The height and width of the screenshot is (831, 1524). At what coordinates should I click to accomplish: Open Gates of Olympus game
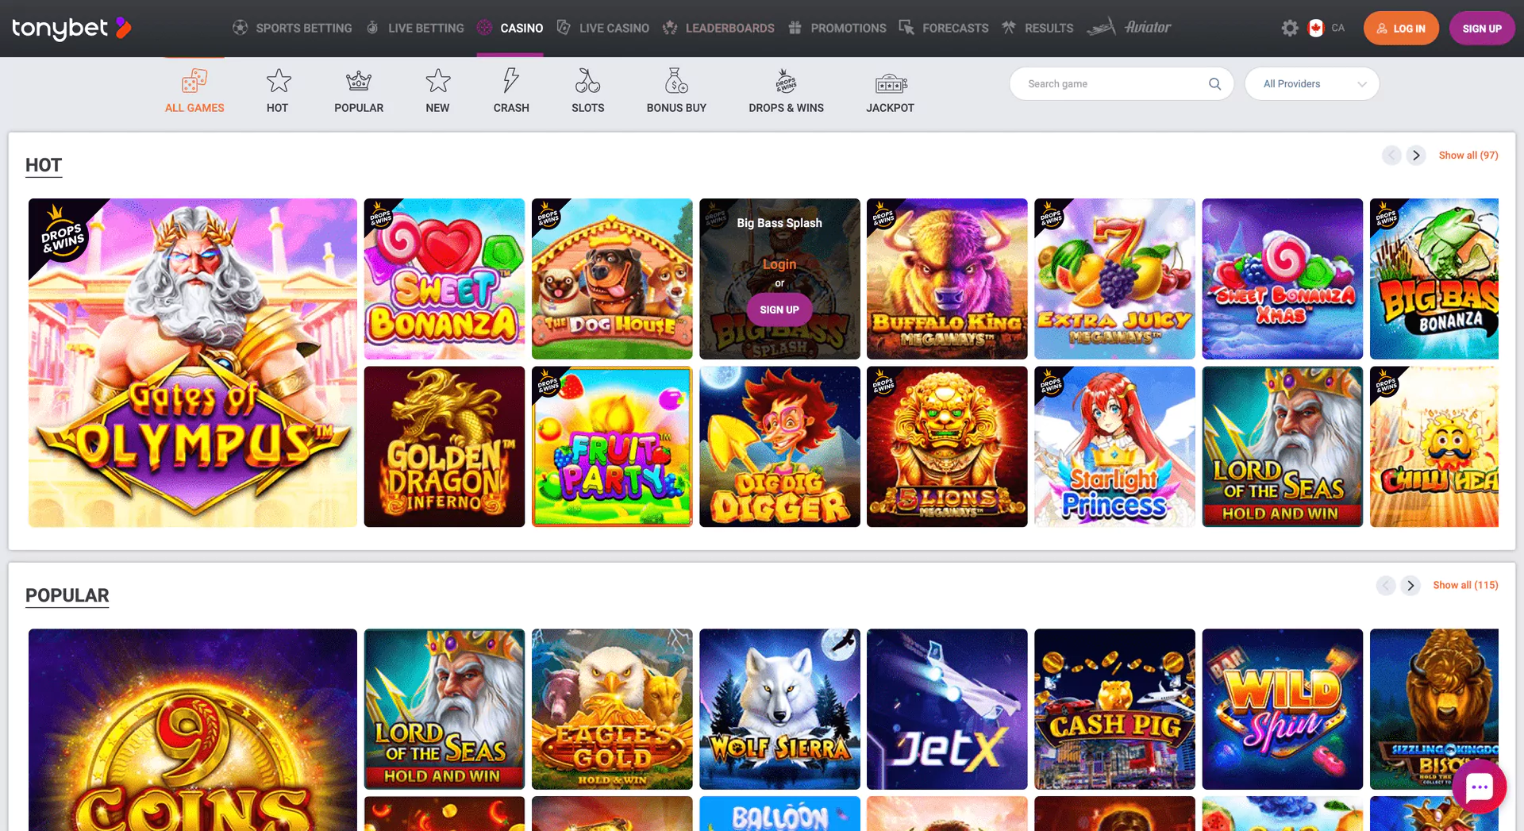(193, 363)
